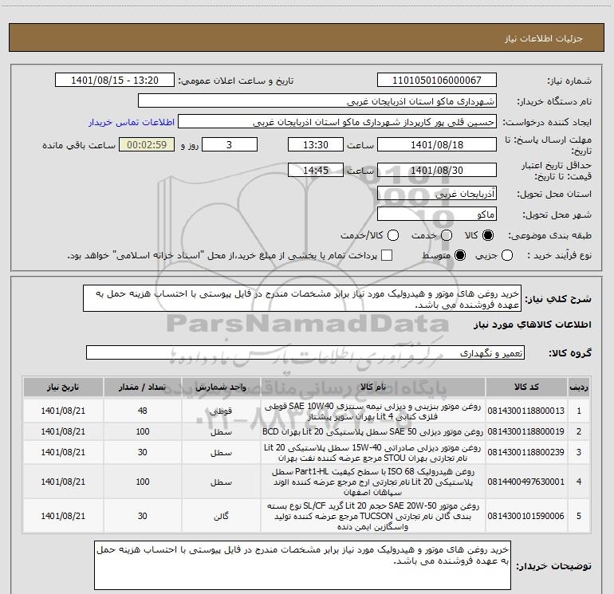614x594 pixels.
Task: Click the price validity time 14:45
Action: point(316,170)
